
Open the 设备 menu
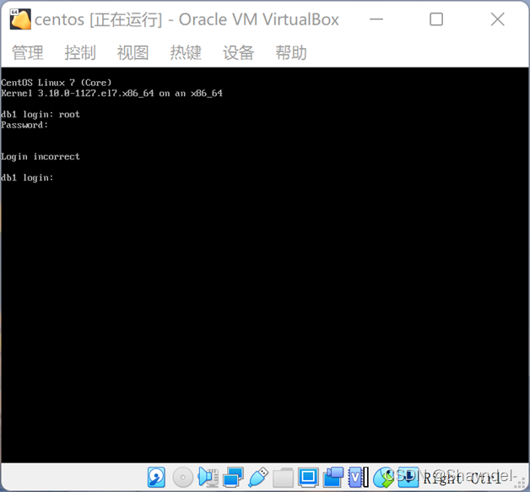[x=239, y=52]
